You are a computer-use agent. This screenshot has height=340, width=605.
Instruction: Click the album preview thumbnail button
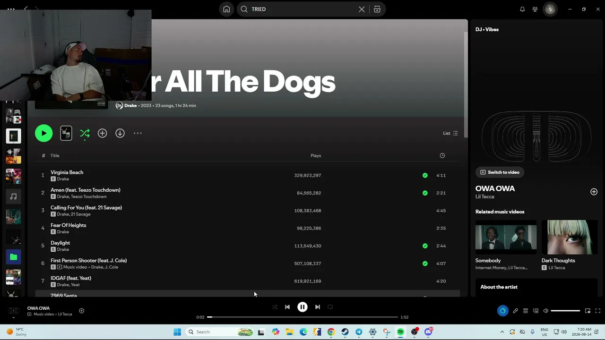point(66,133)
